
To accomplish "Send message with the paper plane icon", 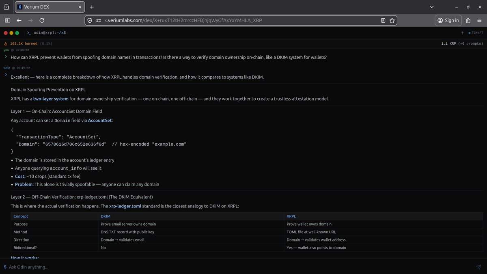I will [x=478, y=267].
